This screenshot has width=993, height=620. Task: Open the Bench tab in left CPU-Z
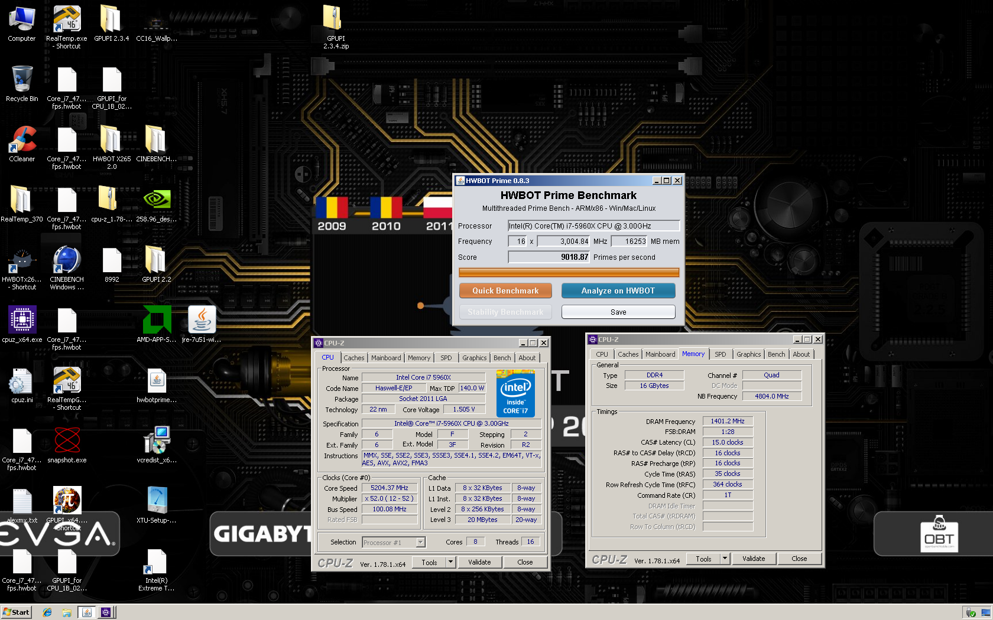click(x=502, y=358)
